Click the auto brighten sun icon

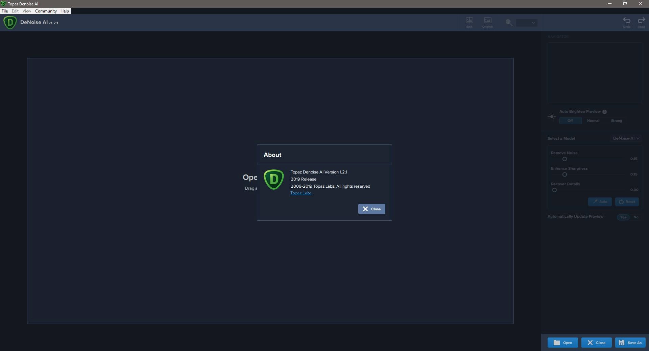click(552, 117)
